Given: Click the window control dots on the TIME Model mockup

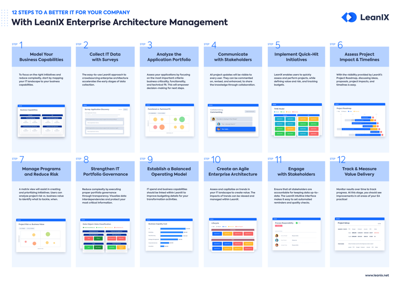Looking at the screenshot, I should [x=274, y=105].
